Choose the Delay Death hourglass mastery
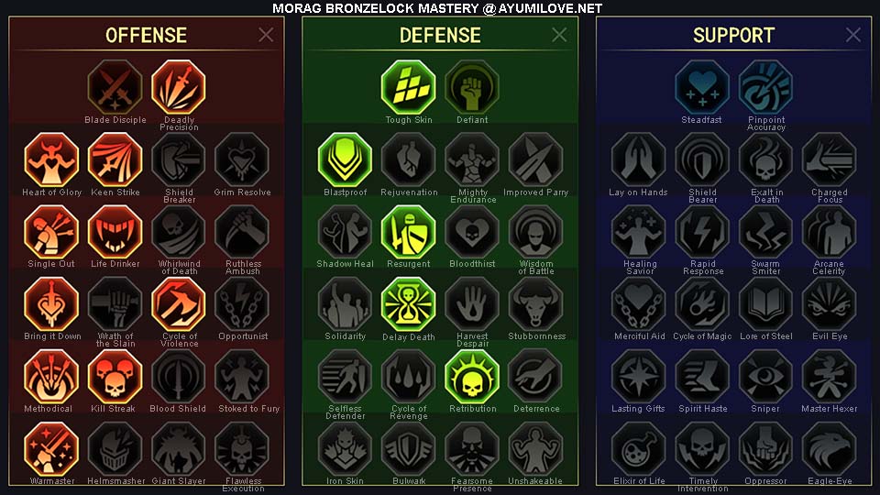The image size is (880, 495). [408, 304]
